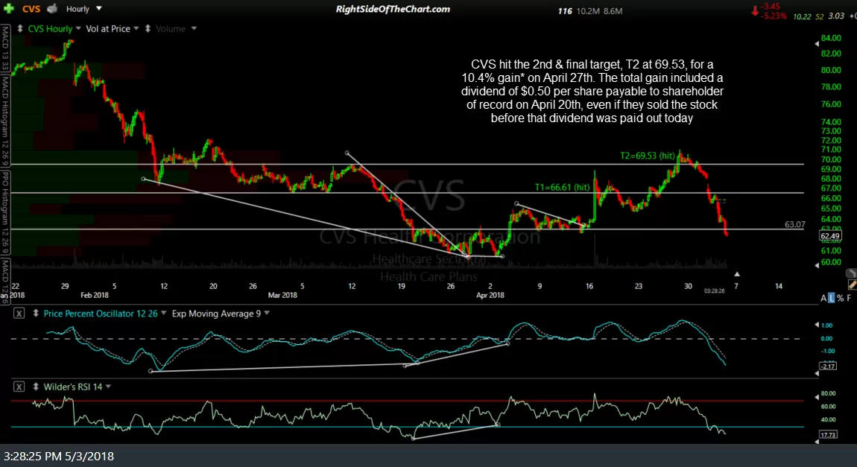Click the scale arrow beside 60.00 price

click(x=817, y=265)
